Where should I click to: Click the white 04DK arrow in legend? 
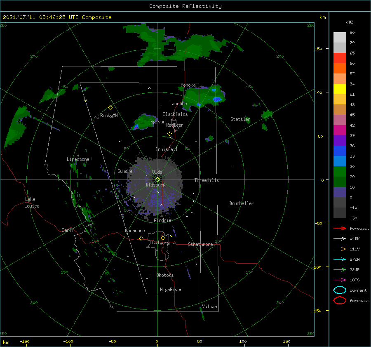[x=340, y=239]
